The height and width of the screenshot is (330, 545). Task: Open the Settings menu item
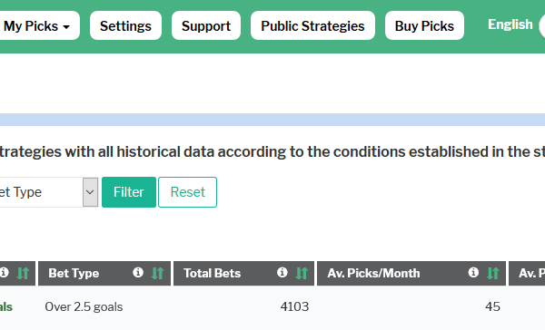click(x=125, y=25)
